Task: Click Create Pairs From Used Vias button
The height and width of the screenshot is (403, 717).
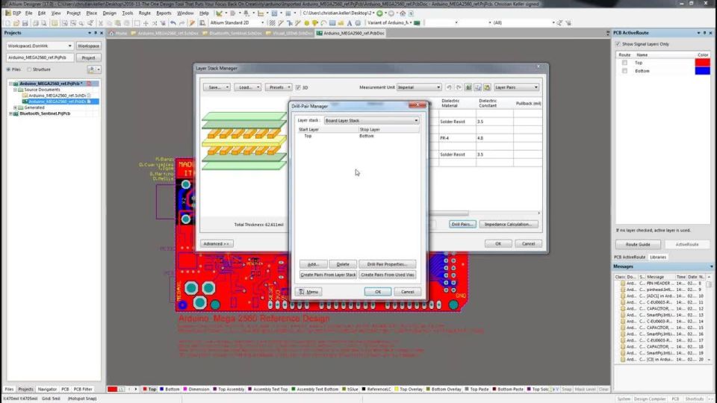Action: (x=388, y=275)
